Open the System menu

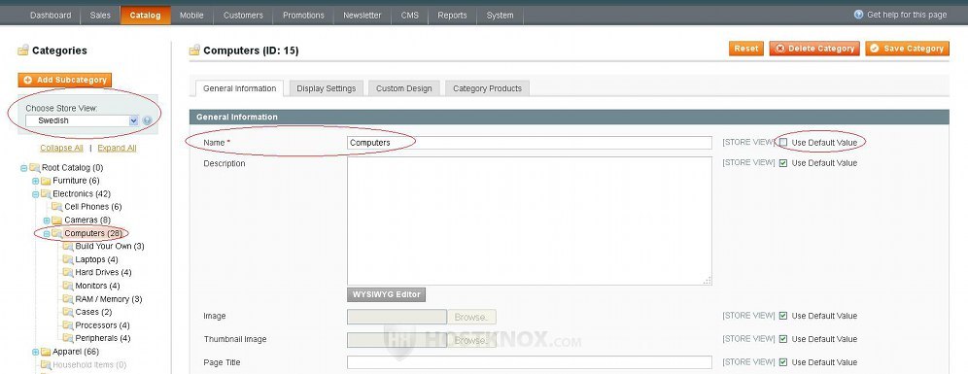[501, 16]
